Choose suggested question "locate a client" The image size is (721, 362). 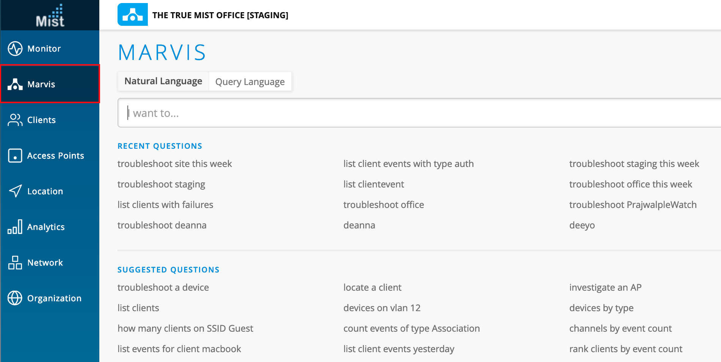pyautogui.click(x=372, y=288)
